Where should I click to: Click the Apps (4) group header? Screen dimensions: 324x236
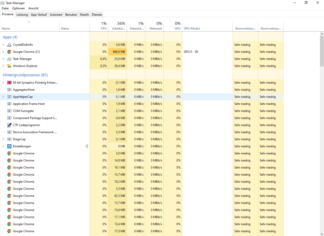click(10, 37)
